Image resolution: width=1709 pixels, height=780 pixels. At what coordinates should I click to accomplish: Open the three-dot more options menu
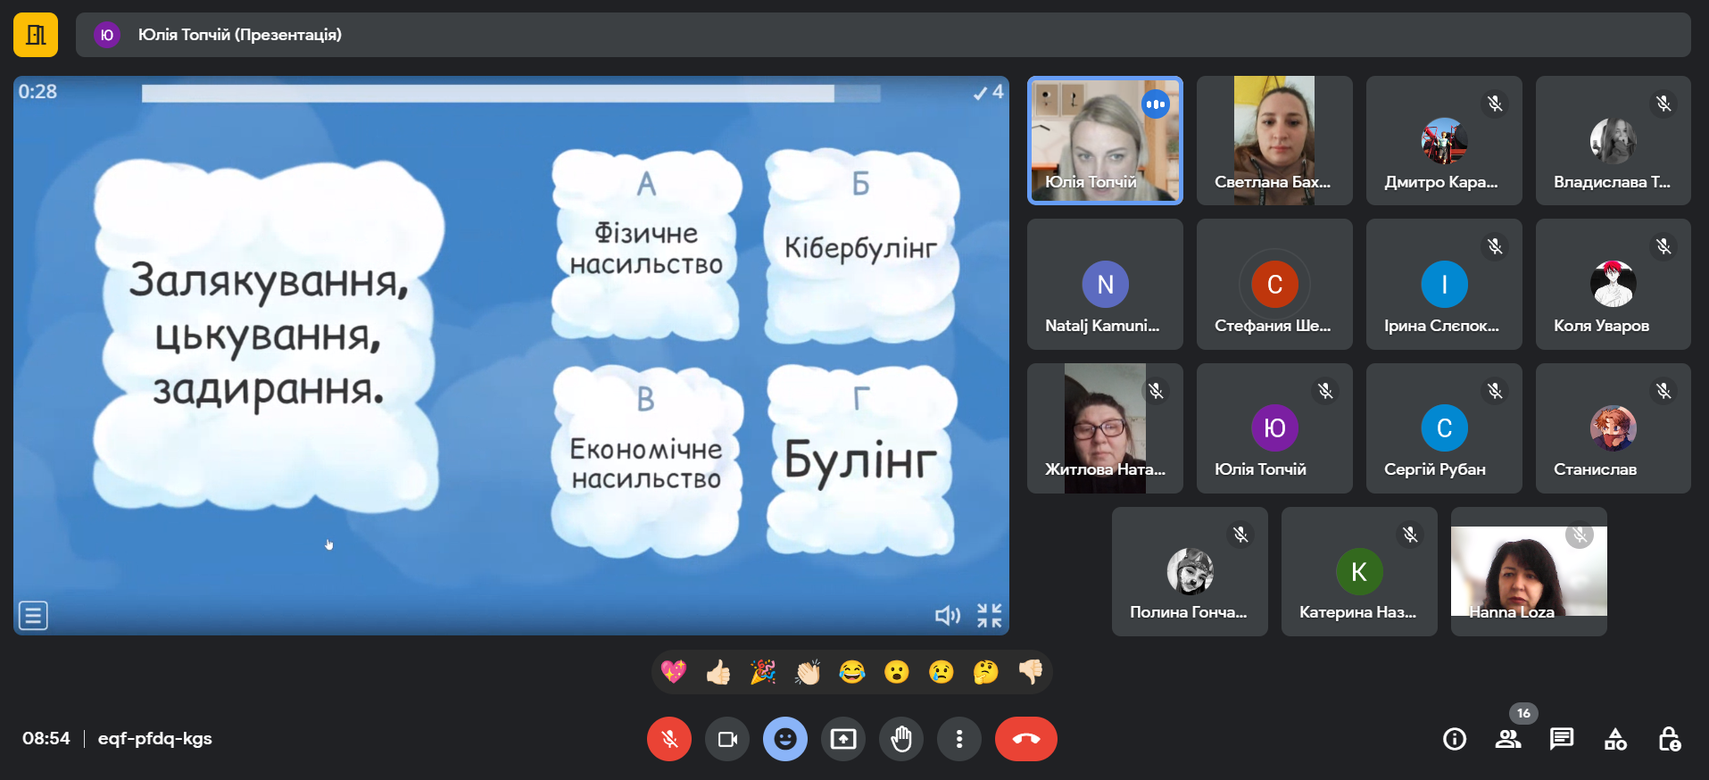pyautogui.click(x=959, y=739)
